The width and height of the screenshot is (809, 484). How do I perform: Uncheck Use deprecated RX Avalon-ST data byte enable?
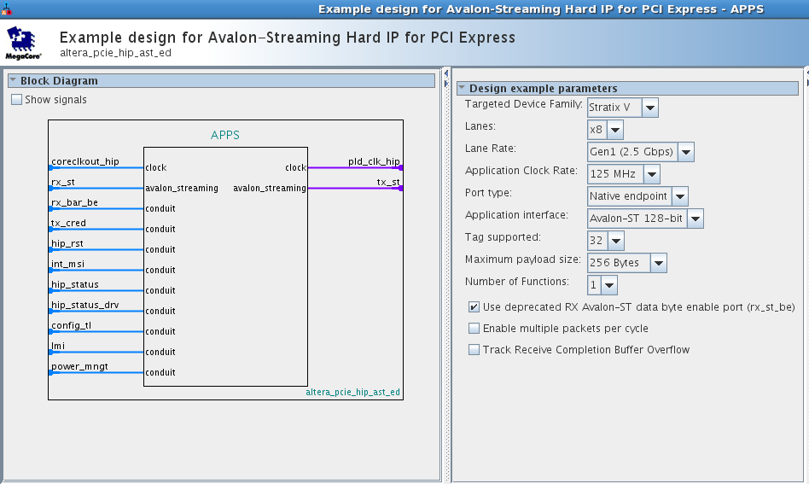click(x=474, y=307)
